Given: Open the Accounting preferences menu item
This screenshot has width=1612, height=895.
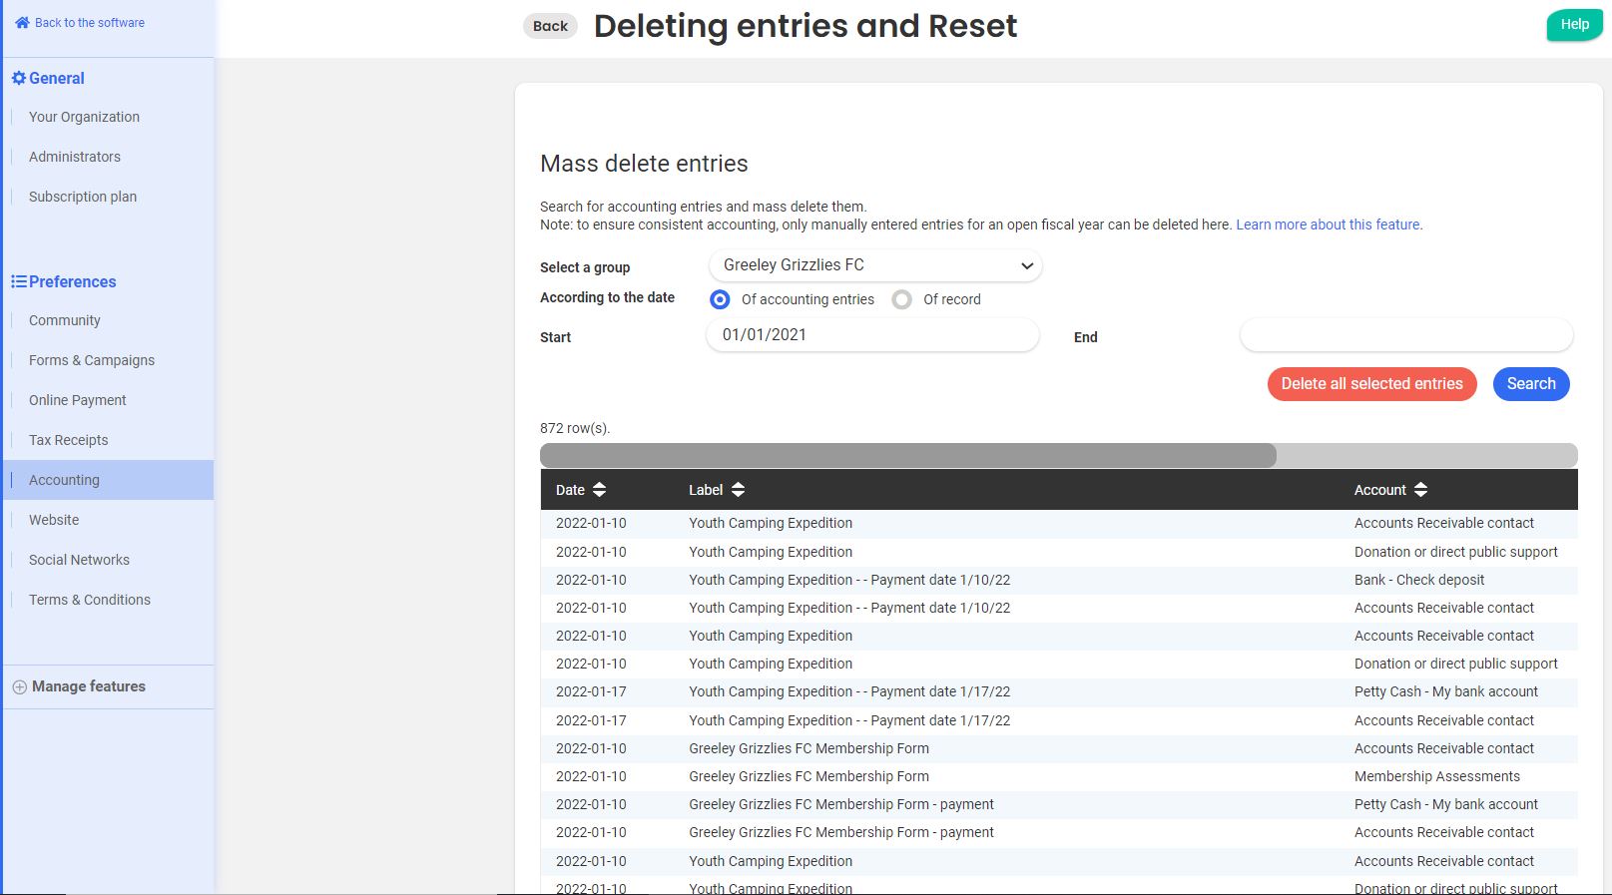Looking at the screenshot, I should (x=64, y=480).
